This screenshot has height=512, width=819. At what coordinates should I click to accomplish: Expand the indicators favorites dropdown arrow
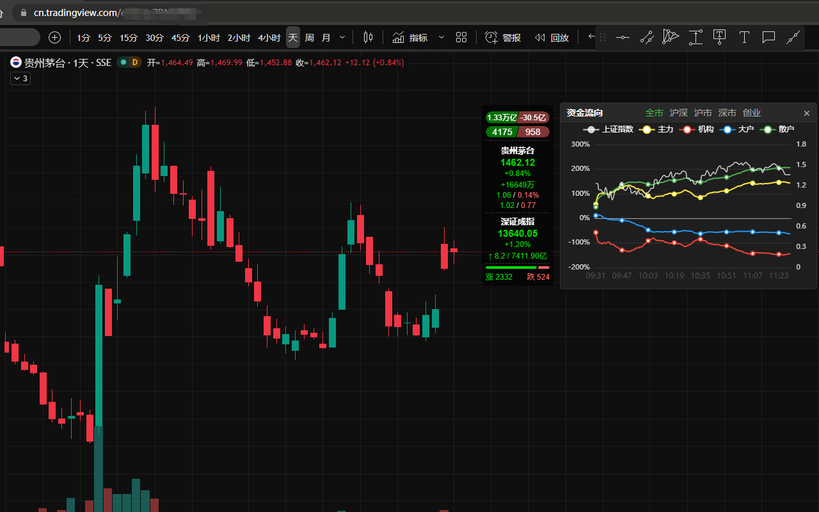441,38
